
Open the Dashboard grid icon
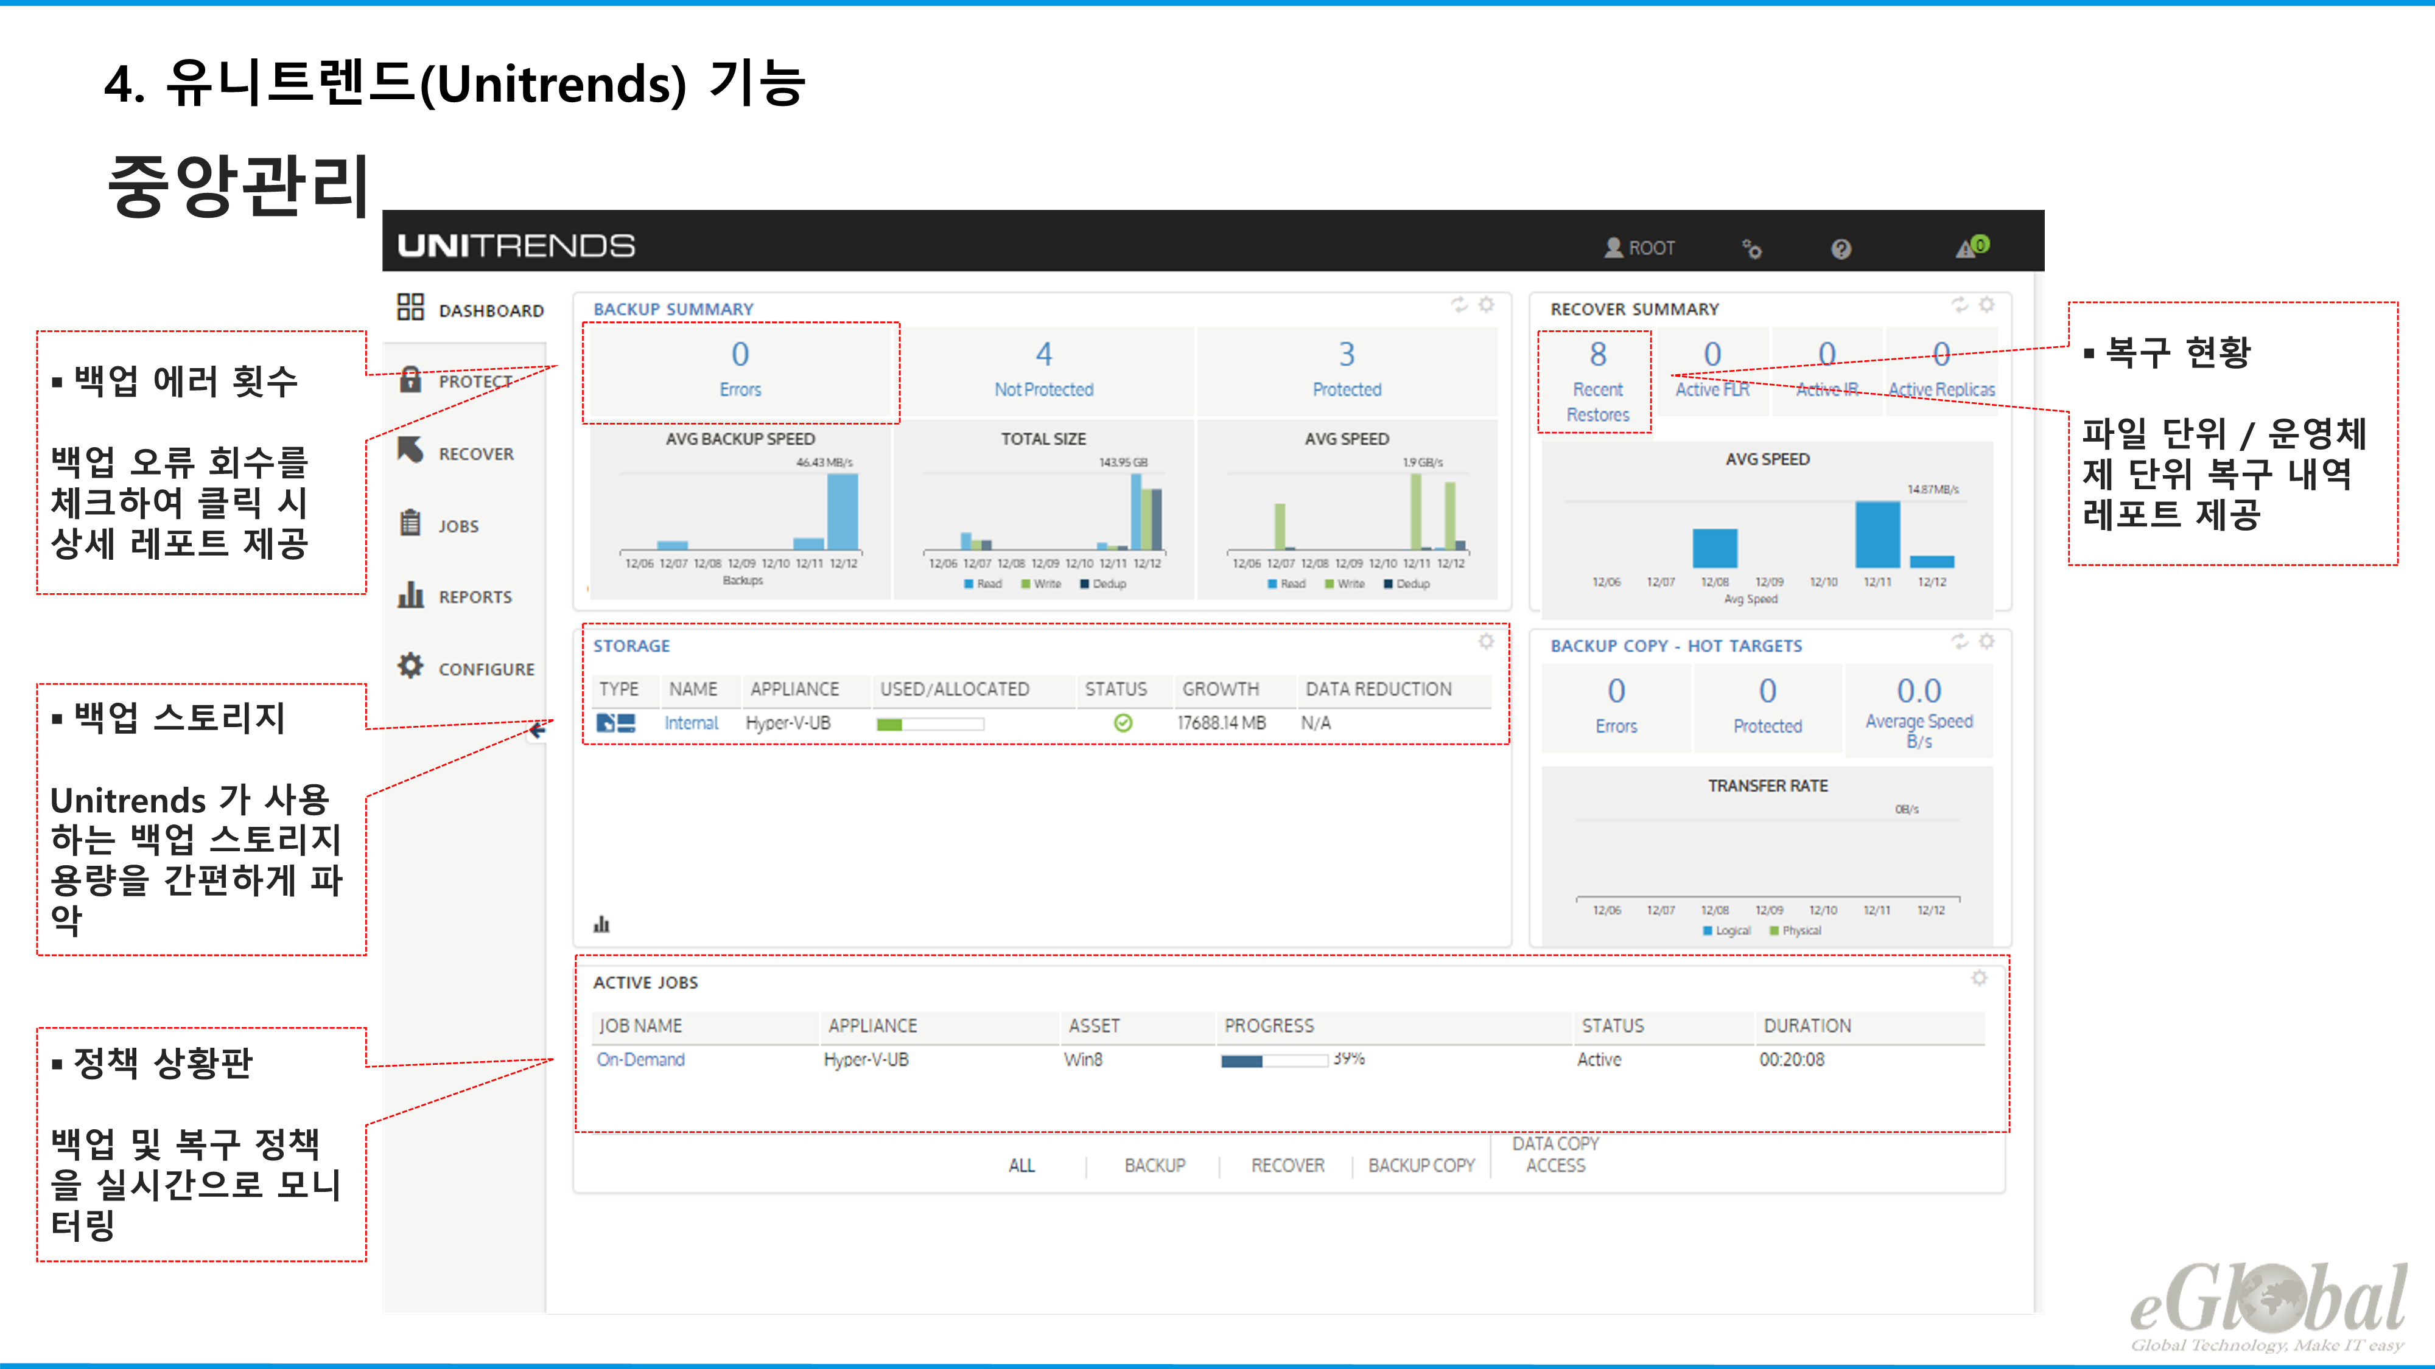tap(410, 307)
